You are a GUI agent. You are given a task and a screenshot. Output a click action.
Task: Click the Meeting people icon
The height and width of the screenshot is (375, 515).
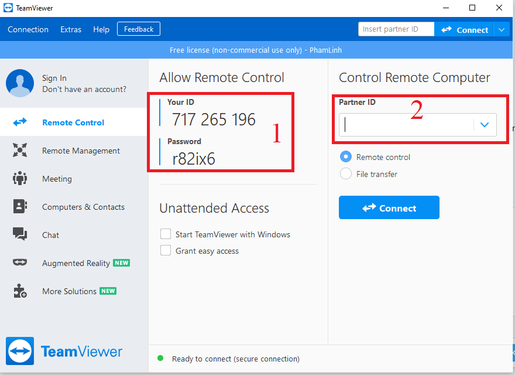pyautogui.click(x=20, y=178)
